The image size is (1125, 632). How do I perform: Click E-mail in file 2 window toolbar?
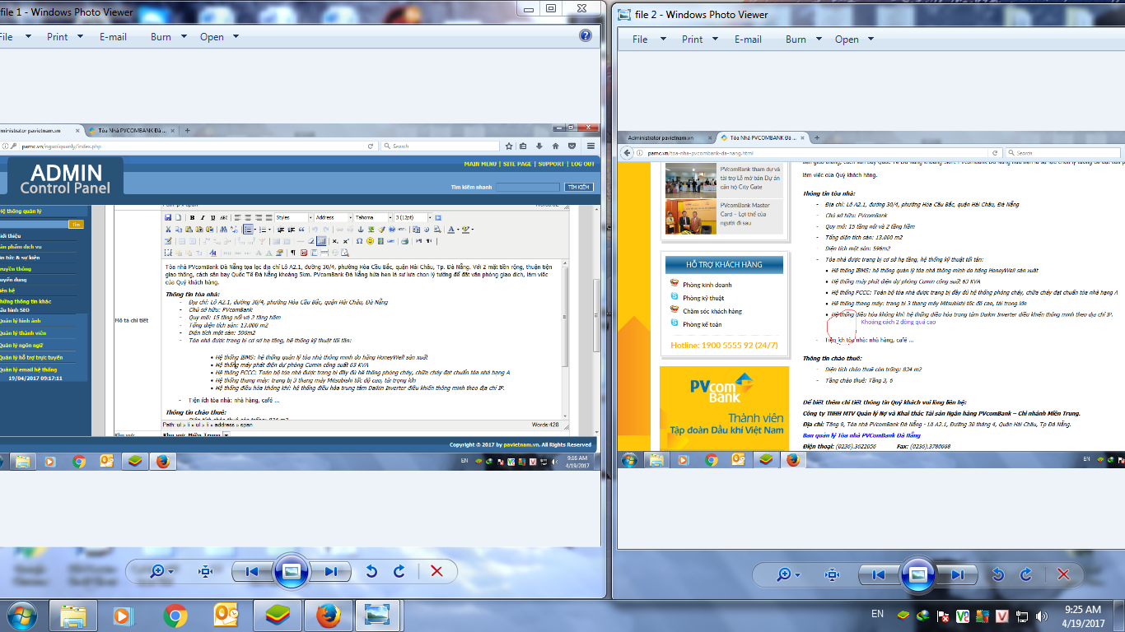click(x=748, y=39)
